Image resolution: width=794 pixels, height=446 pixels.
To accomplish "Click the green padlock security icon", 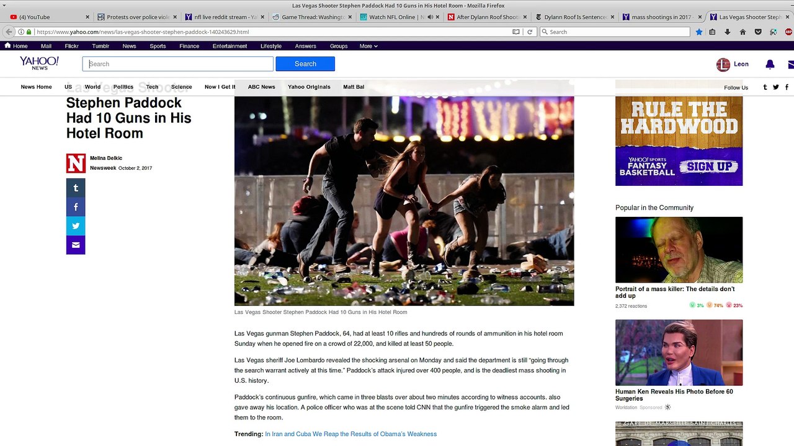I will tap(29, 32).
